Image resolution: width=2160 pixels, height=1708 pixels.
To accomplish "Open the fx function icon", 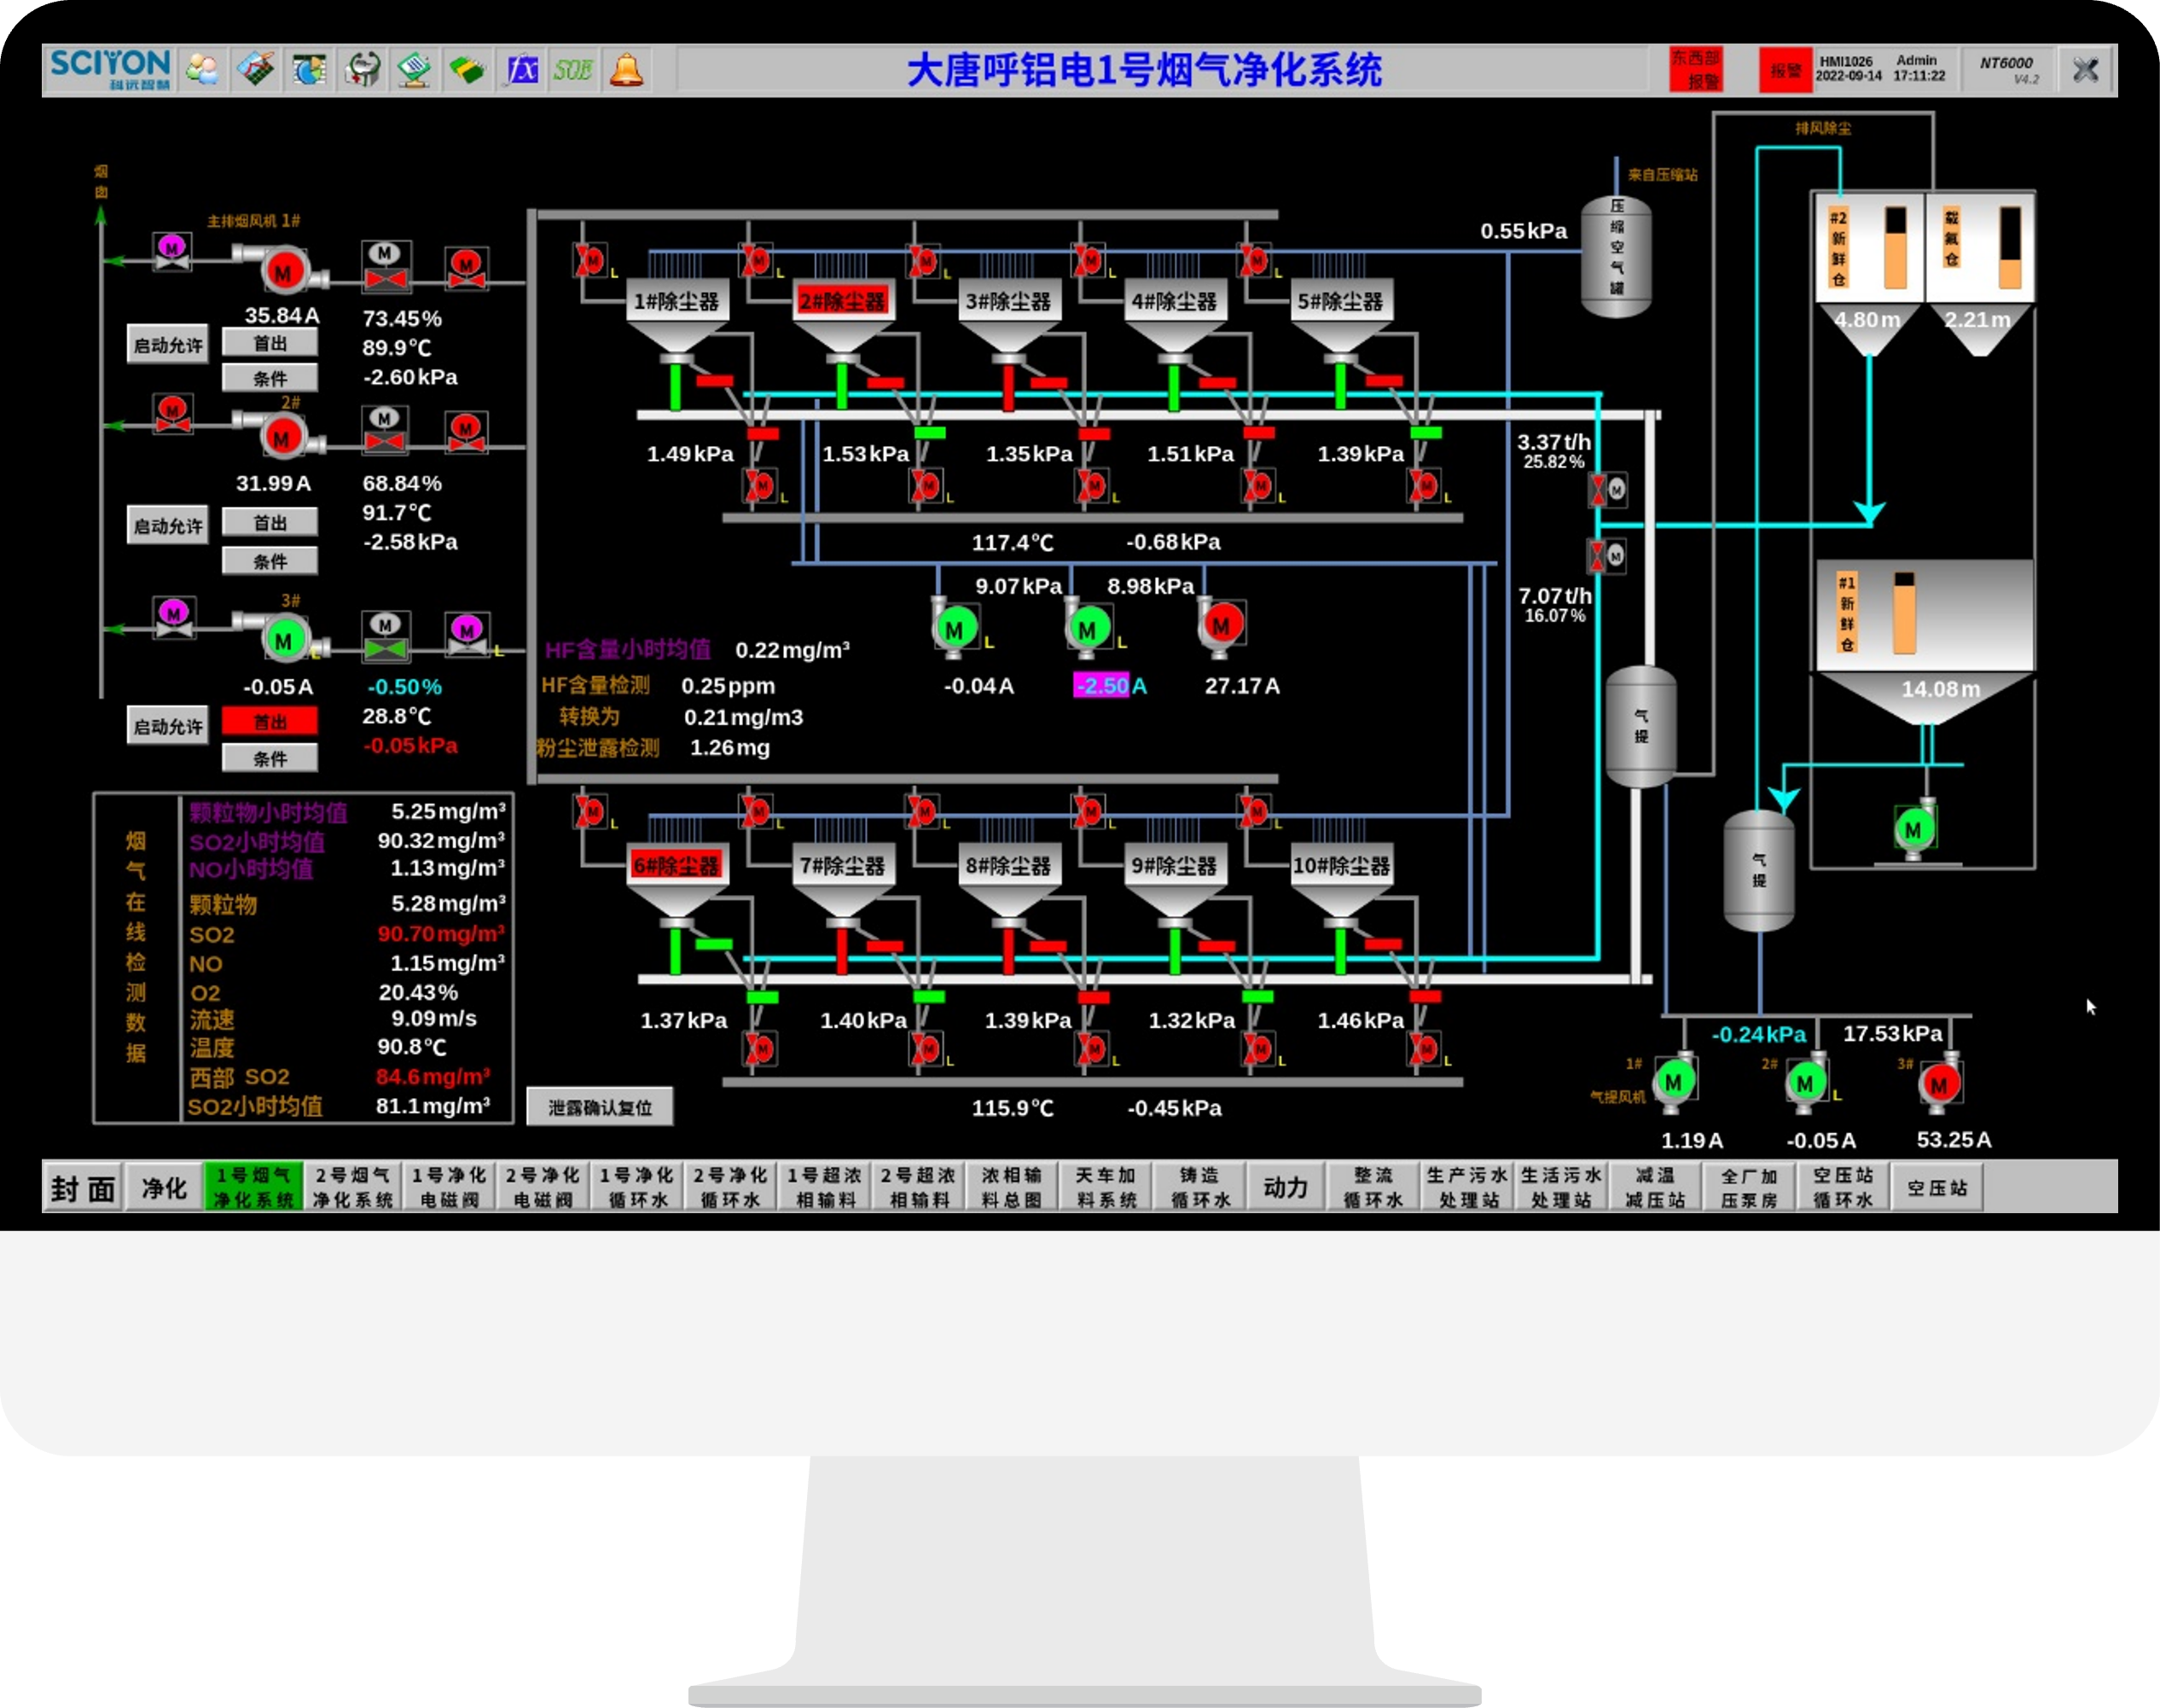I will [x=521, y=70].
